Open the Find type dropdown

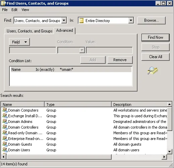click(x=64, y=20)
